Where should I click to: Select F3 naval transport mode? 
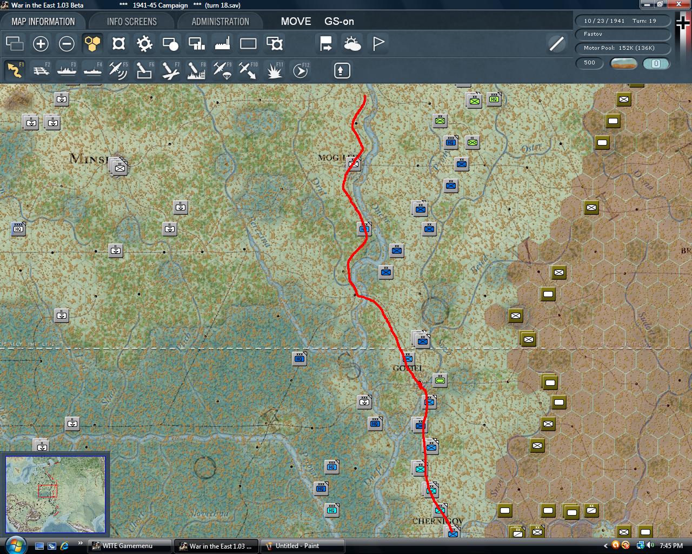(66, 70)
